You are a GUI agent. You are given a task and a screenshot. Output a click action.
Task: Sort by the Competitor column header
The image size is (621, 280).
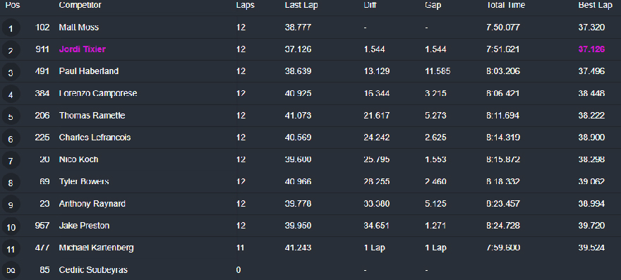(x=80, y=5)
